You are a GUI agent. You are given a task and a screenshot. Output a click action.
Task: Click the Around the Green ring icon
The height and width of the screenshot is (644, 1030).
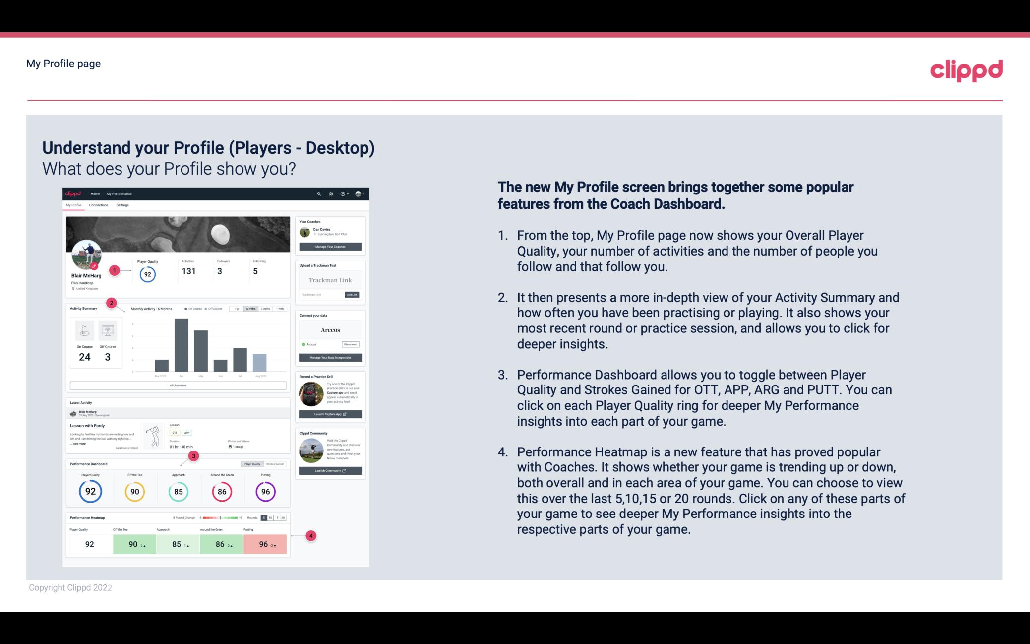(x=222, y=490)
